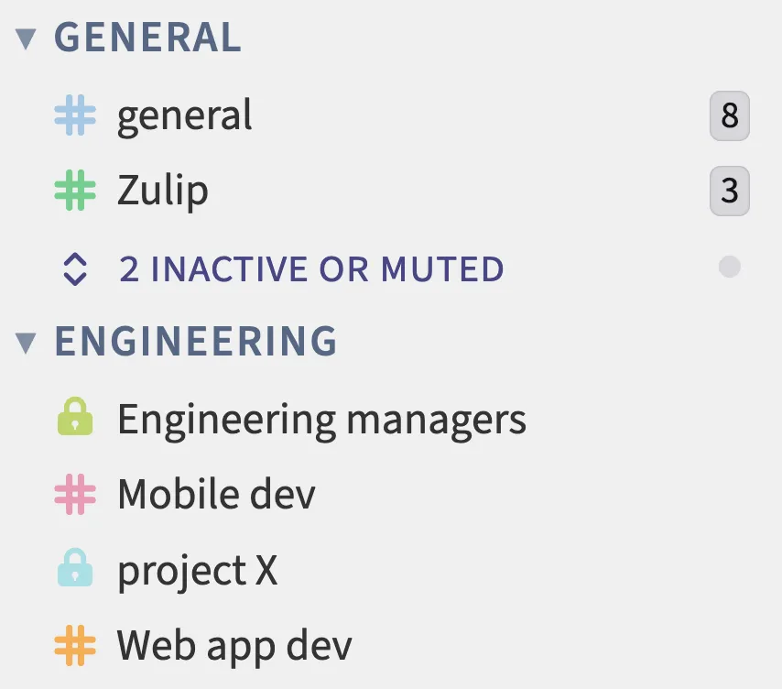
Task: Click the ENGINEERING section header label
Action: tap(196, 341)
